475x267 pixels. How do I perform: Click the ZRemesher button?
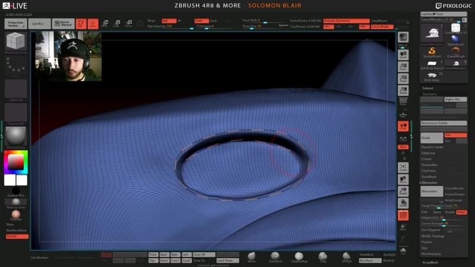click(432, 191)
